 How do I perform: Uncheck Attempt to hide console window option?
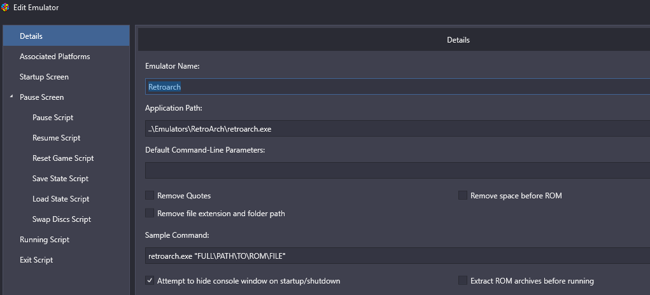click(x=150, y=280)
